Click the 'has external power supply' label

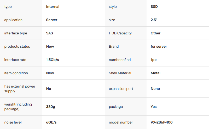click(20, 89)
